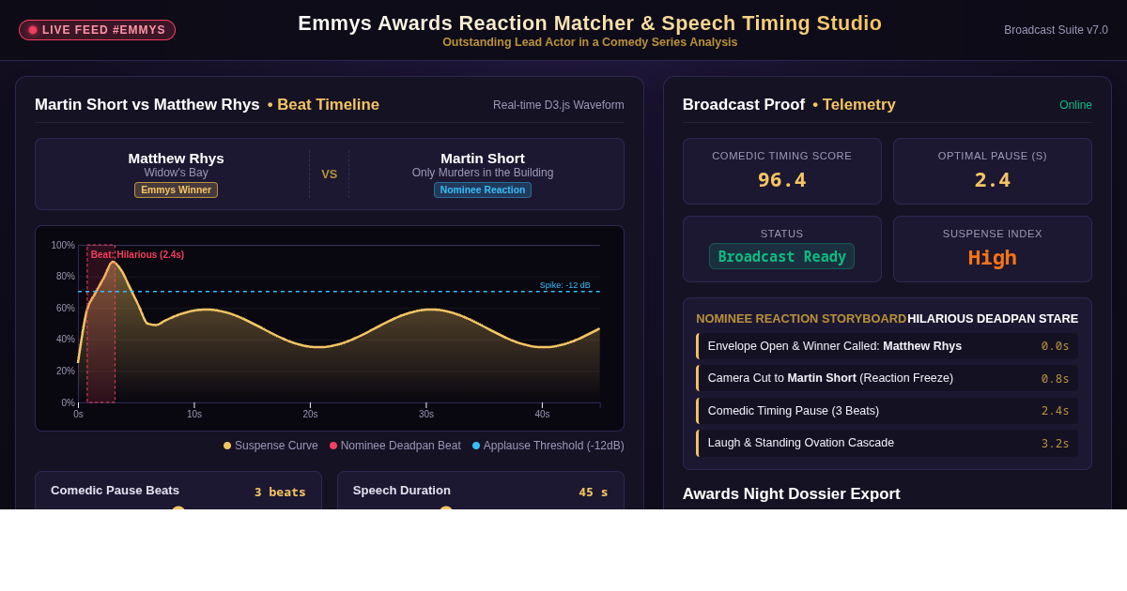This screenshot has width=1127, height=591.
Task: Click the Matthew Rhys name heading
Action: coord(176,159)
